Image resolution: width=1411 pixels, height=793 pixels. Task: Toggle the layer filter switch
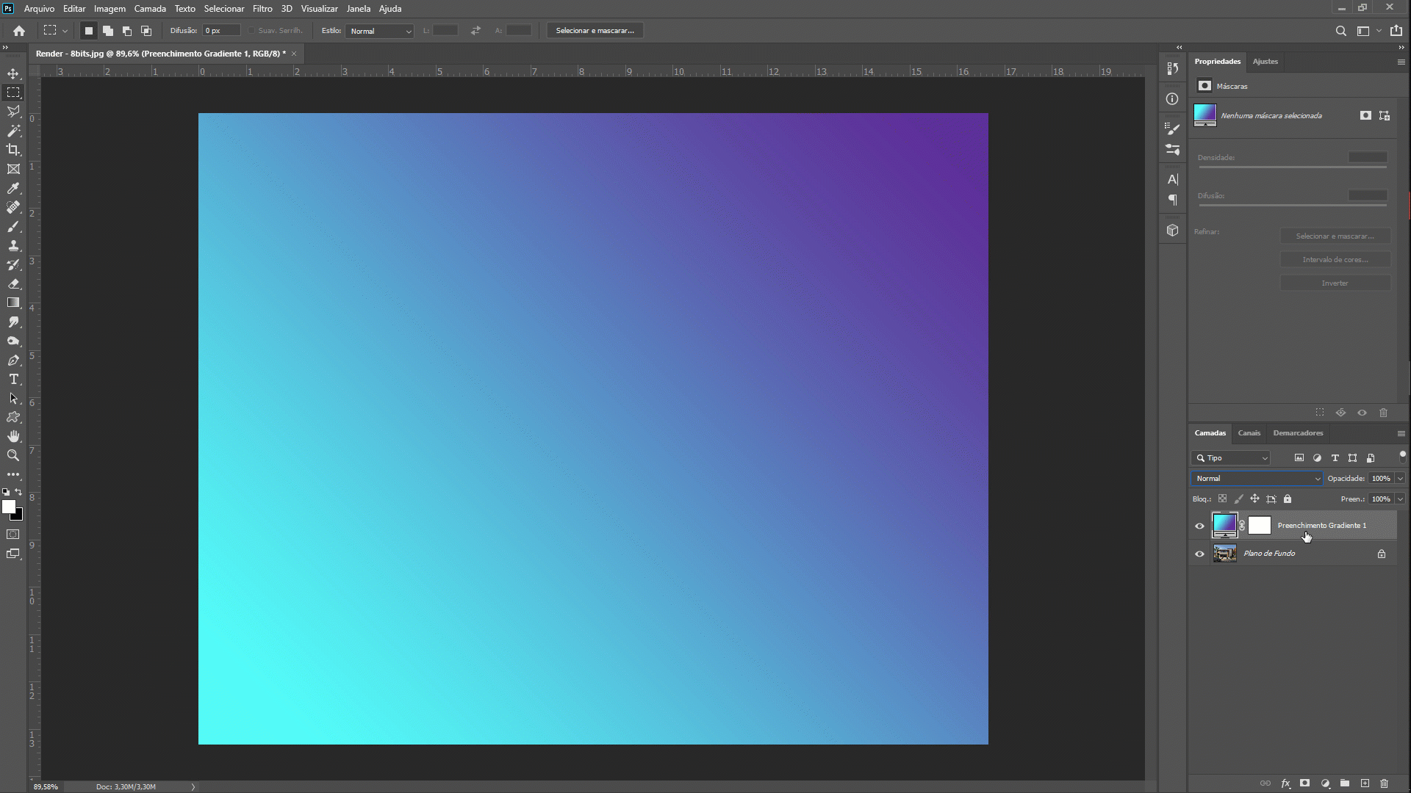click(1402, 456)
